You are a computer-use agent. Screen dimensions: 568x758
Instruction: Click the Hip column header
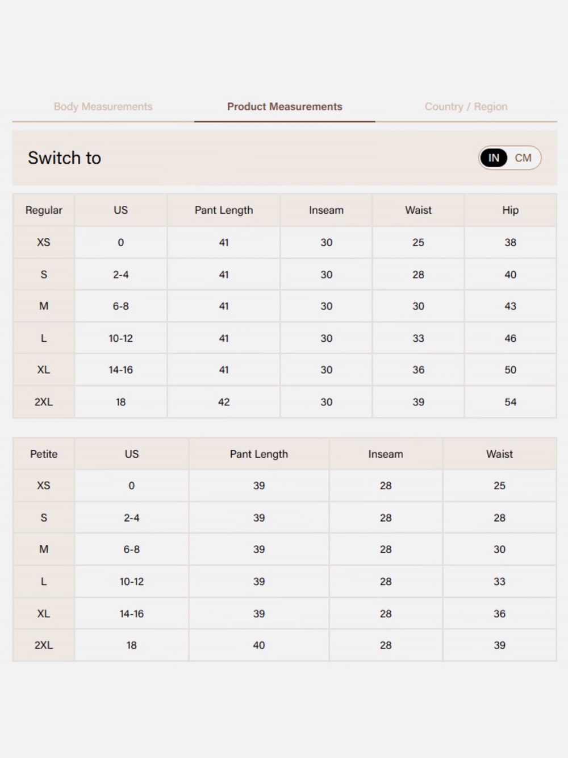coord(510,210)
